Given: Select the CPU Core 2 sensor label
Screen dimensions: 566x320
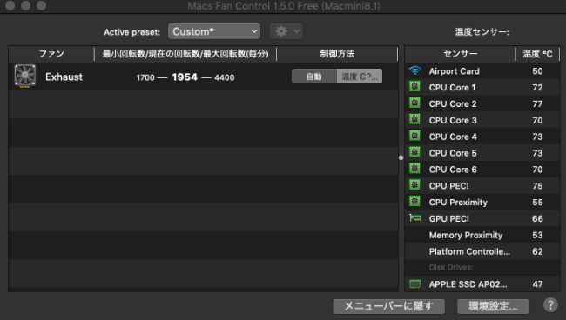Looking at the screenshot, I should pyautogui.click(x=453, y=103).
